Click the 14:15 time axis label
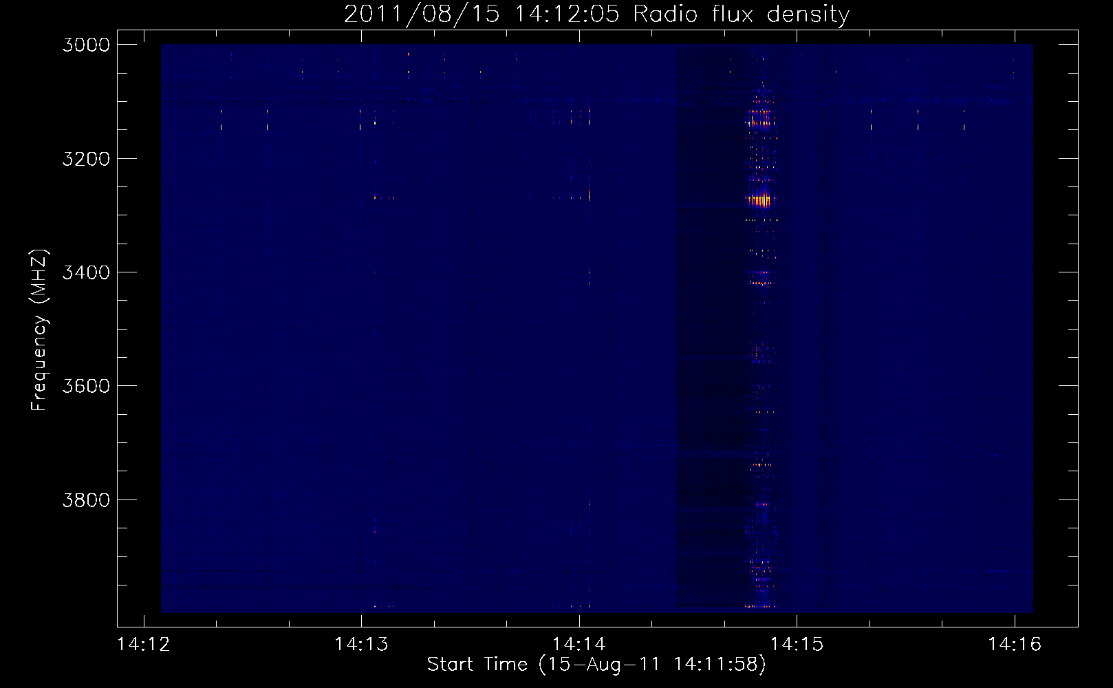 [797, 644]
